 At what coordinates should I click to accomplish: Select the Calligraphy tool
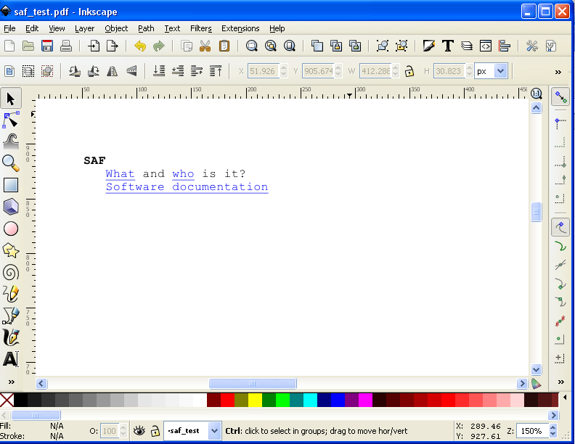click(x=11, y=337)
